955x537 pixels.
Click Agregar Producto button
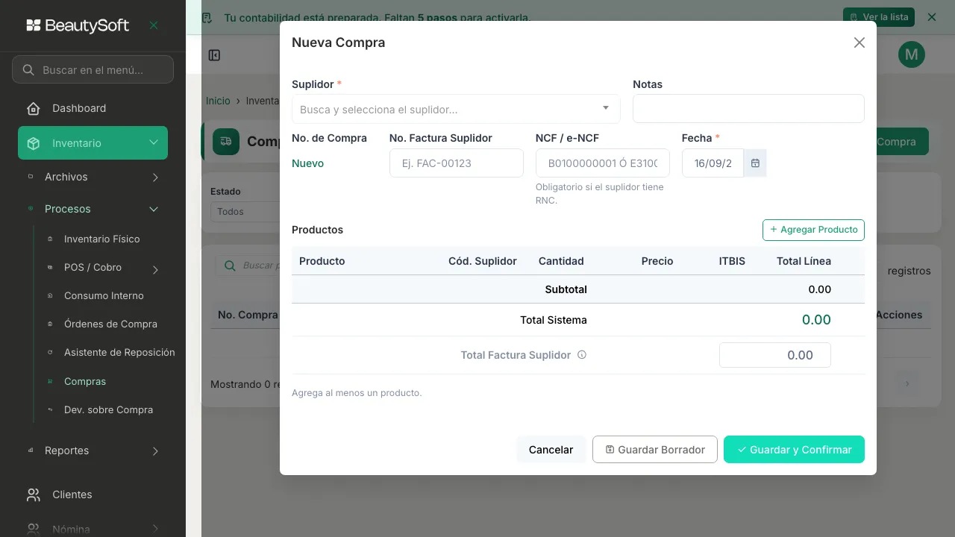813,230
